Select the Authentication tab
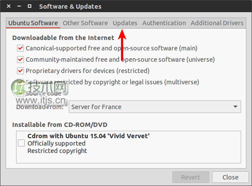252x186 pixels. (x=164, y=23)
